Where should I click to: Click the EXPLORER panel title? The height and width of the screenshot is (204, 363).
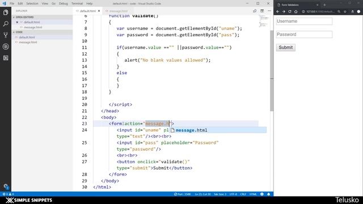(22, 11)
